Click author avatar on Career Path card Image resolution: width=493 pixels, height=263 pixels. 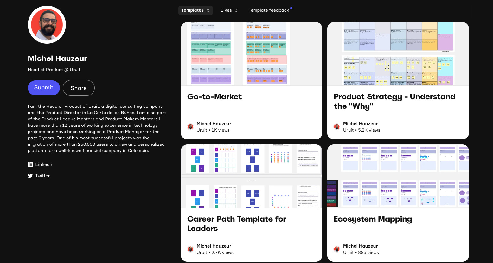[x=190, y=249]
